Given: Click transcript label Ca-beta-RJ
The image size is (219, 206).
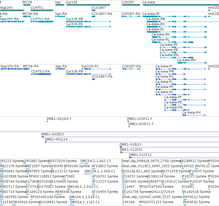Looking at the screenshot, I should (x=155, y=29).
